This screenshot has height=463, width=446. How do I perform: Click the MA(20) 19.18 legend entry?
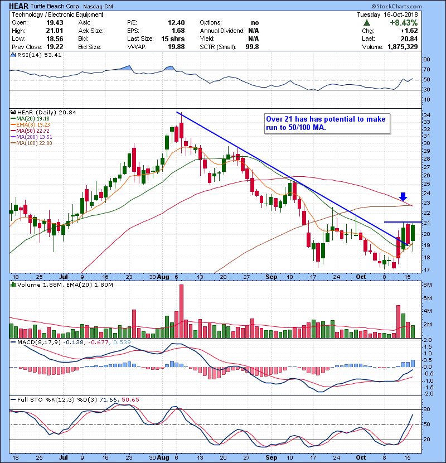point(30,118)
